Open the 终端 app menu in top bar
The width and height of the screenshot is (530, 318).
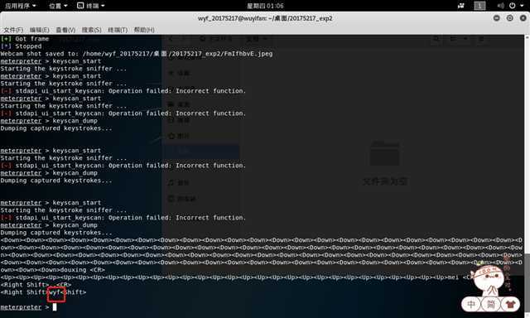[90, 6]
